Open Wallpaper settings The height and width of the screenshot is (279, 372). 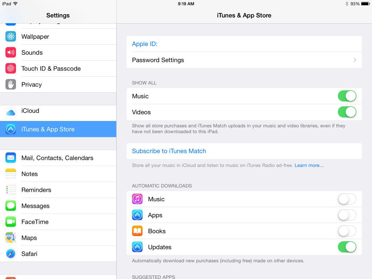pyautogui.click(x=58, y=37)
